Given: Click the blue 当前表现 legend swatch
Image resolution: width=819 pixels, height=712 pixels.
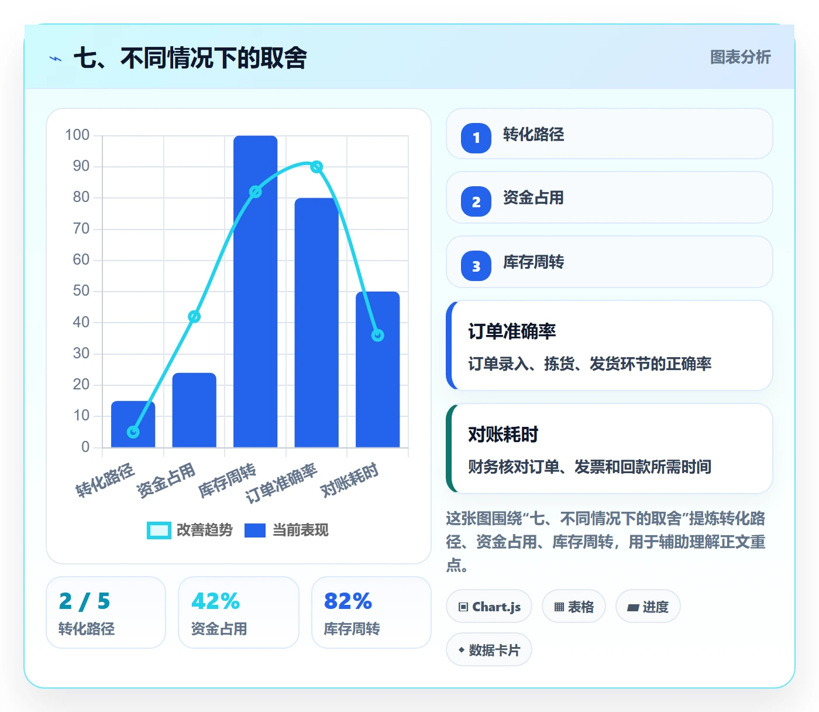Looking at the screenshot, I should (255, 530).
